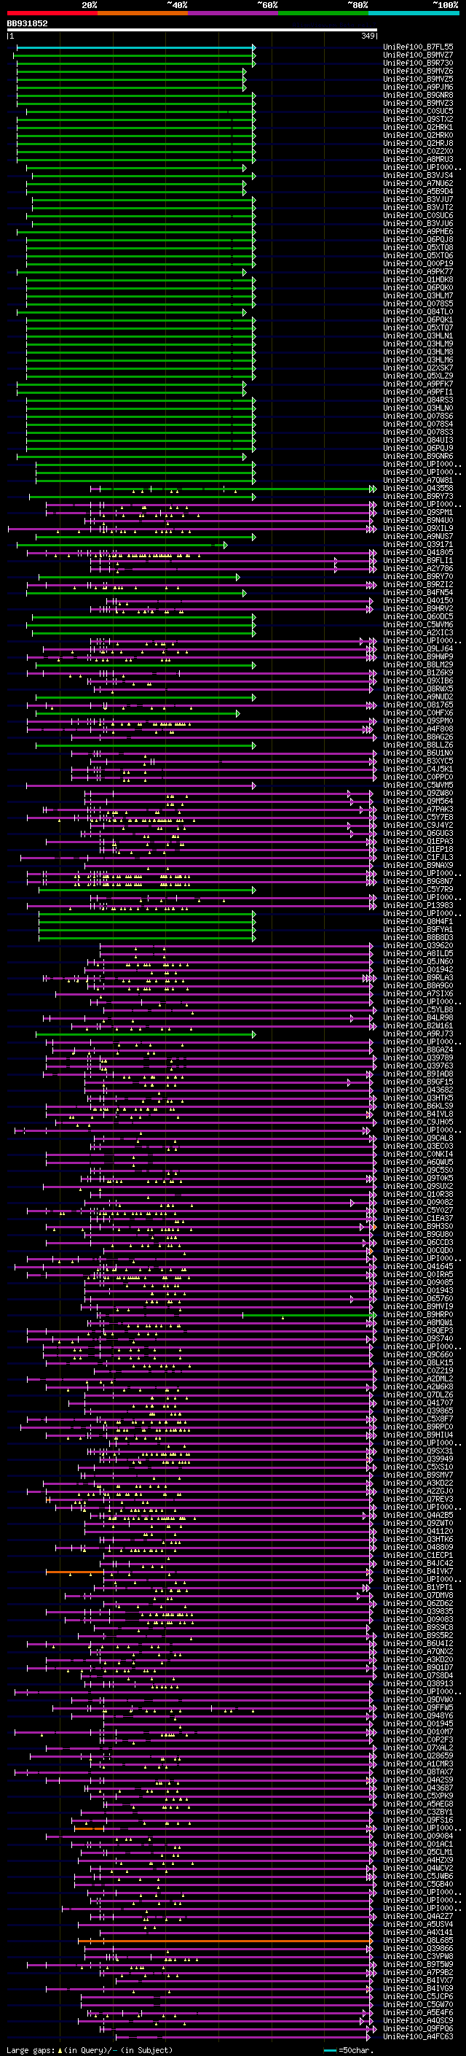Open hit UniRef100_P13983
The image size is (466, 2056).
418,905
